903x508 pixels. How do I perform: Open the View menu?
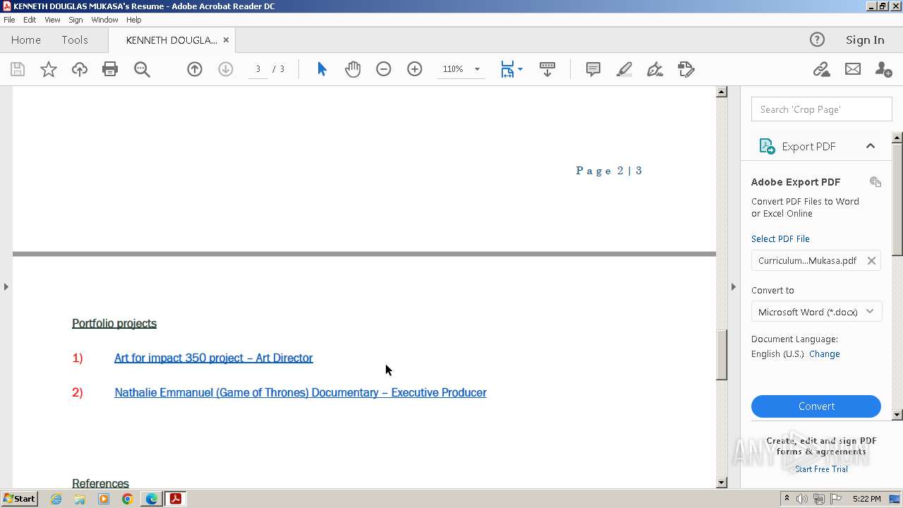(52, 20)
